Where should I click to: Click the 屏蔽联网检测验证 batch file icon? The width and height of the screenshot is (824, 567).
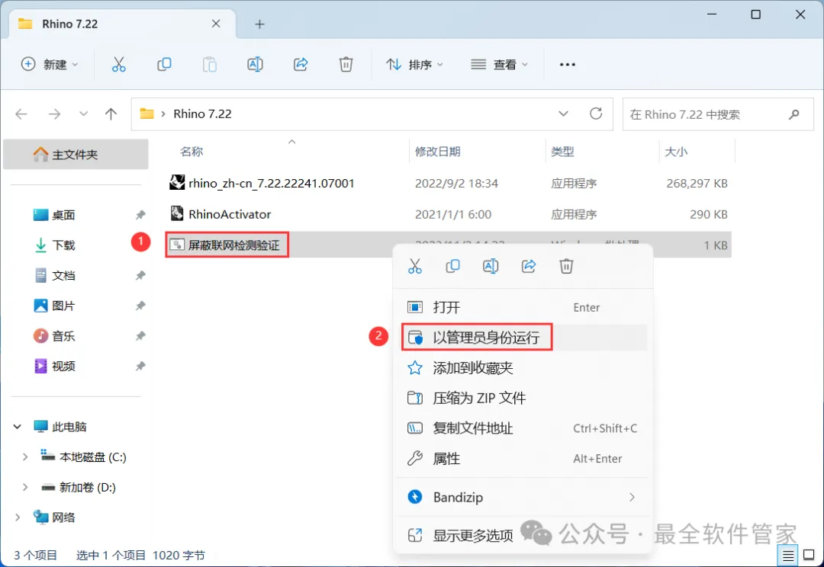coord(177,245)
